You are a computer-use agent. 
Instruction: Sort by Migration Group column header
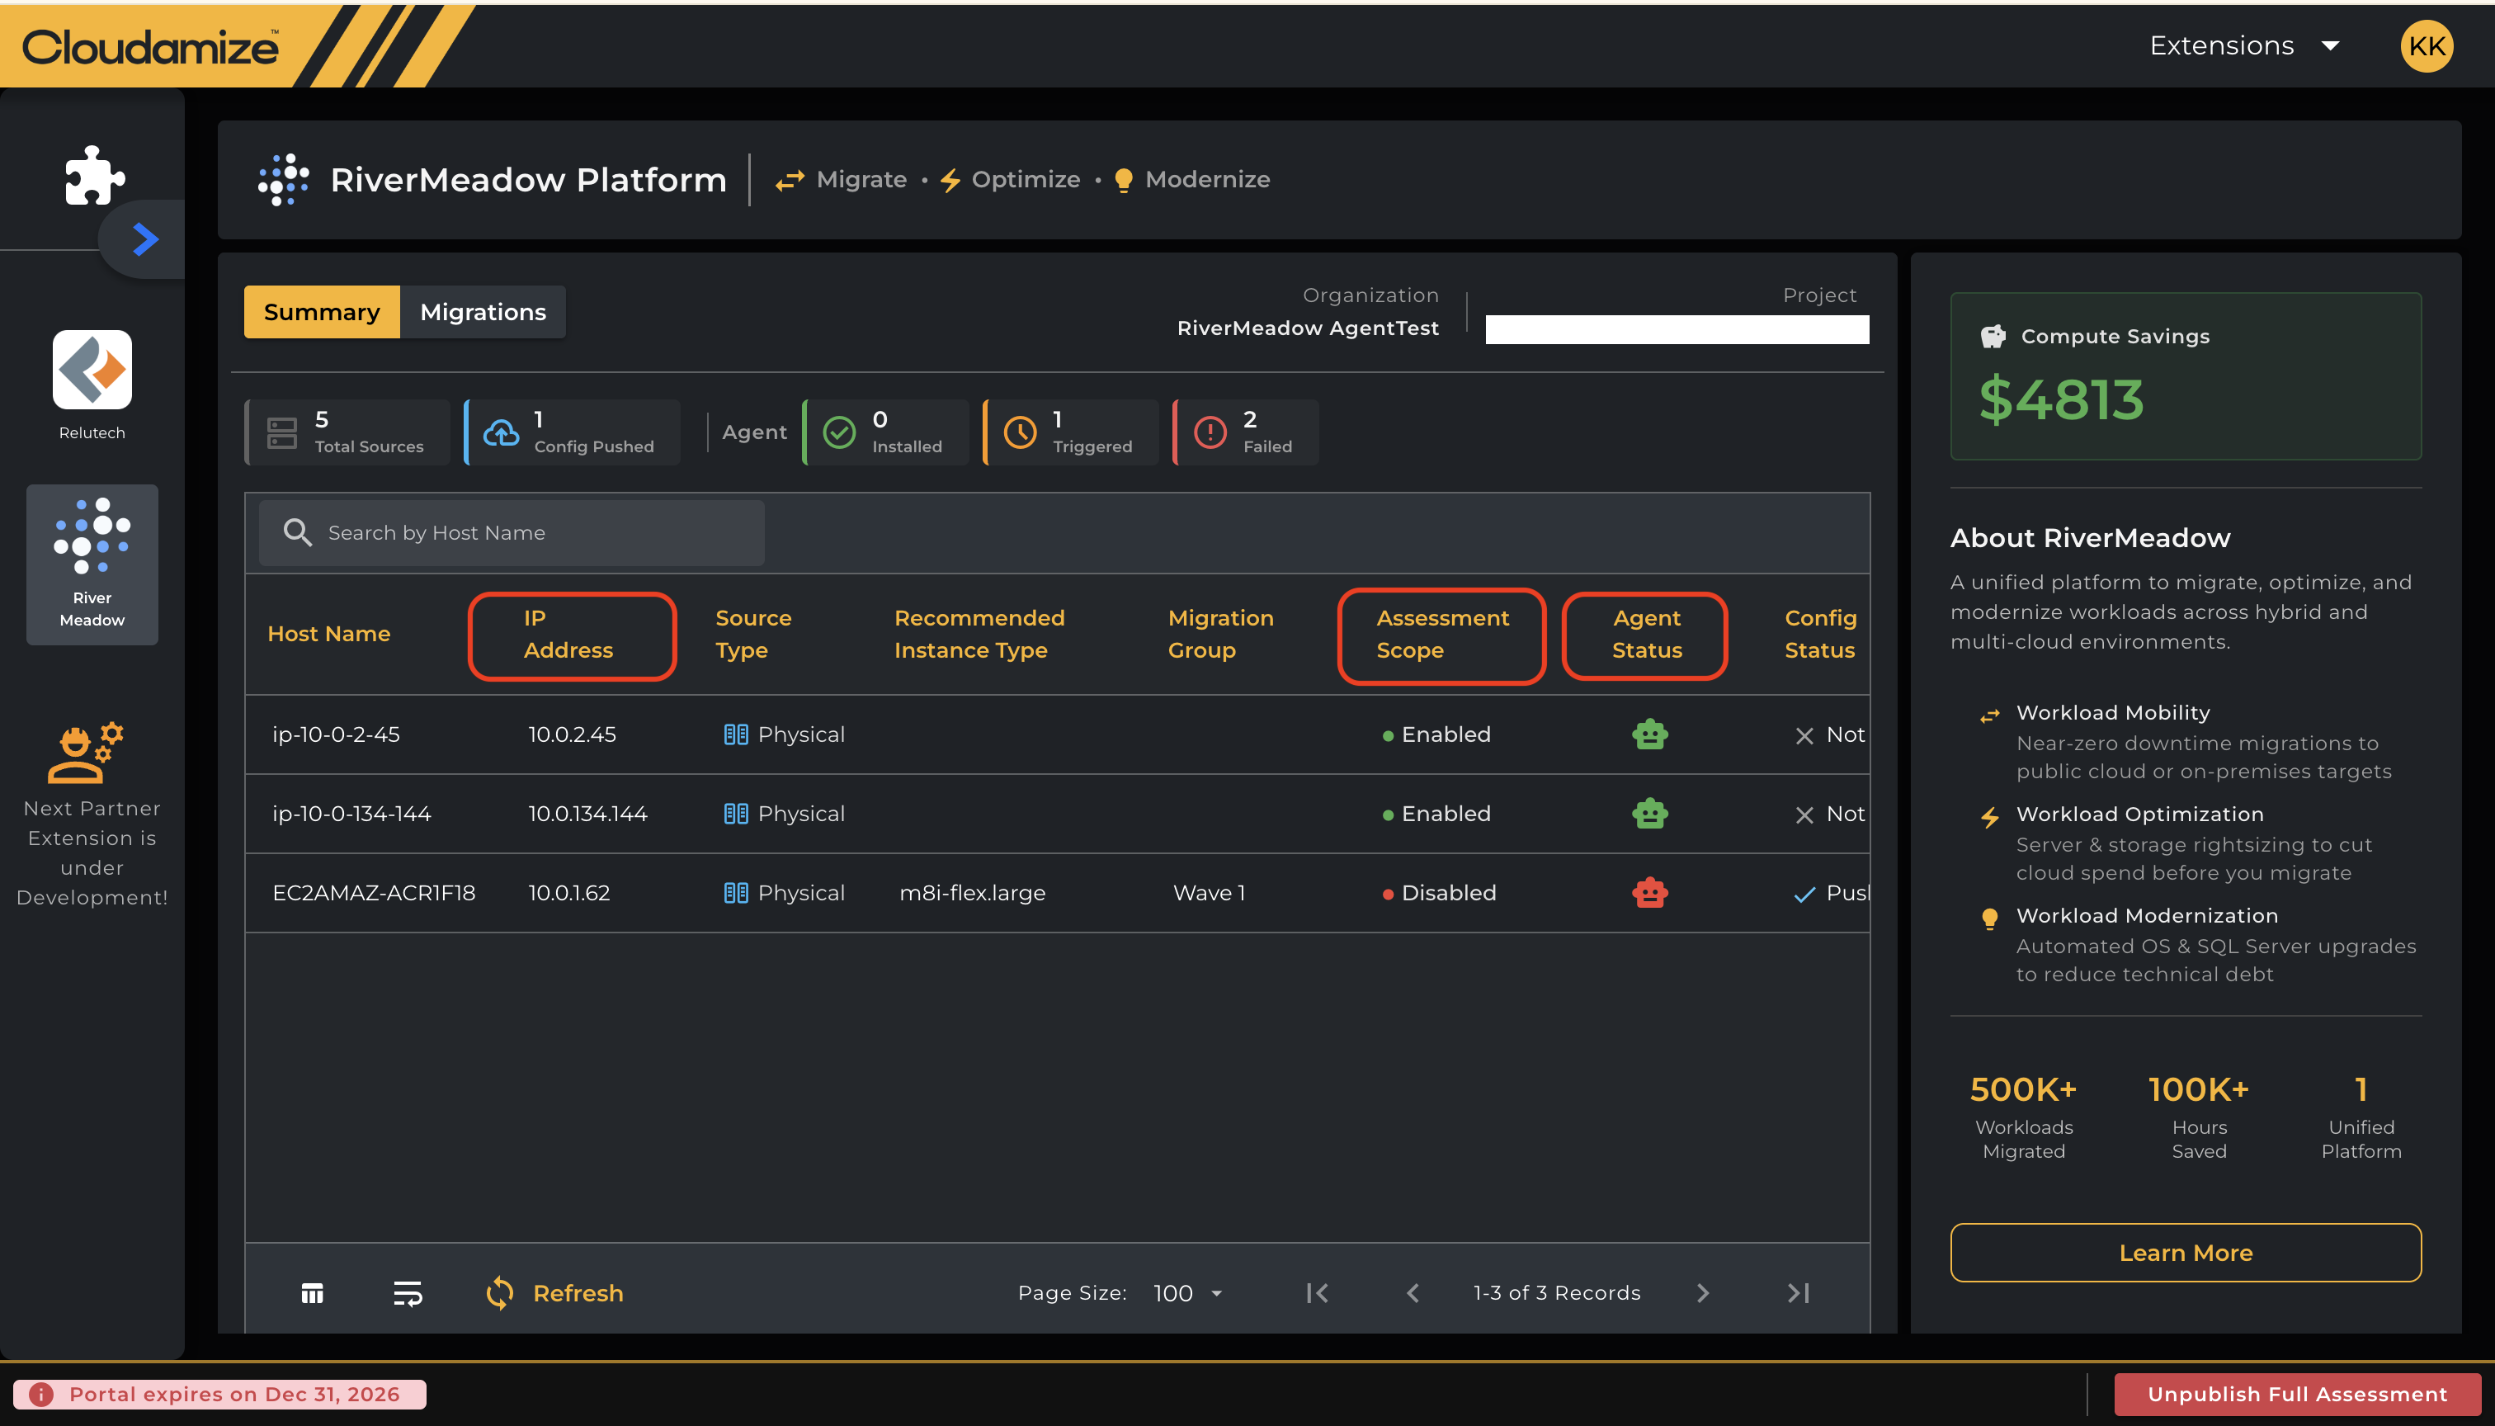click(x=1220, y=634)
